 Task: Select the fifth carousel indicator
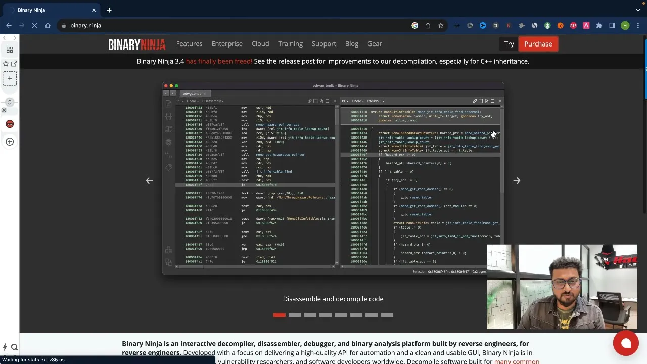click(x=341, y=315)
